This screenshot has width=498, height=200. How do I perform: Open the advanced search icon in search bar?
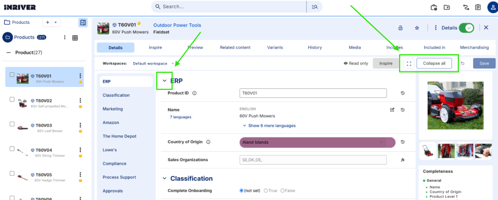[314, 7]
